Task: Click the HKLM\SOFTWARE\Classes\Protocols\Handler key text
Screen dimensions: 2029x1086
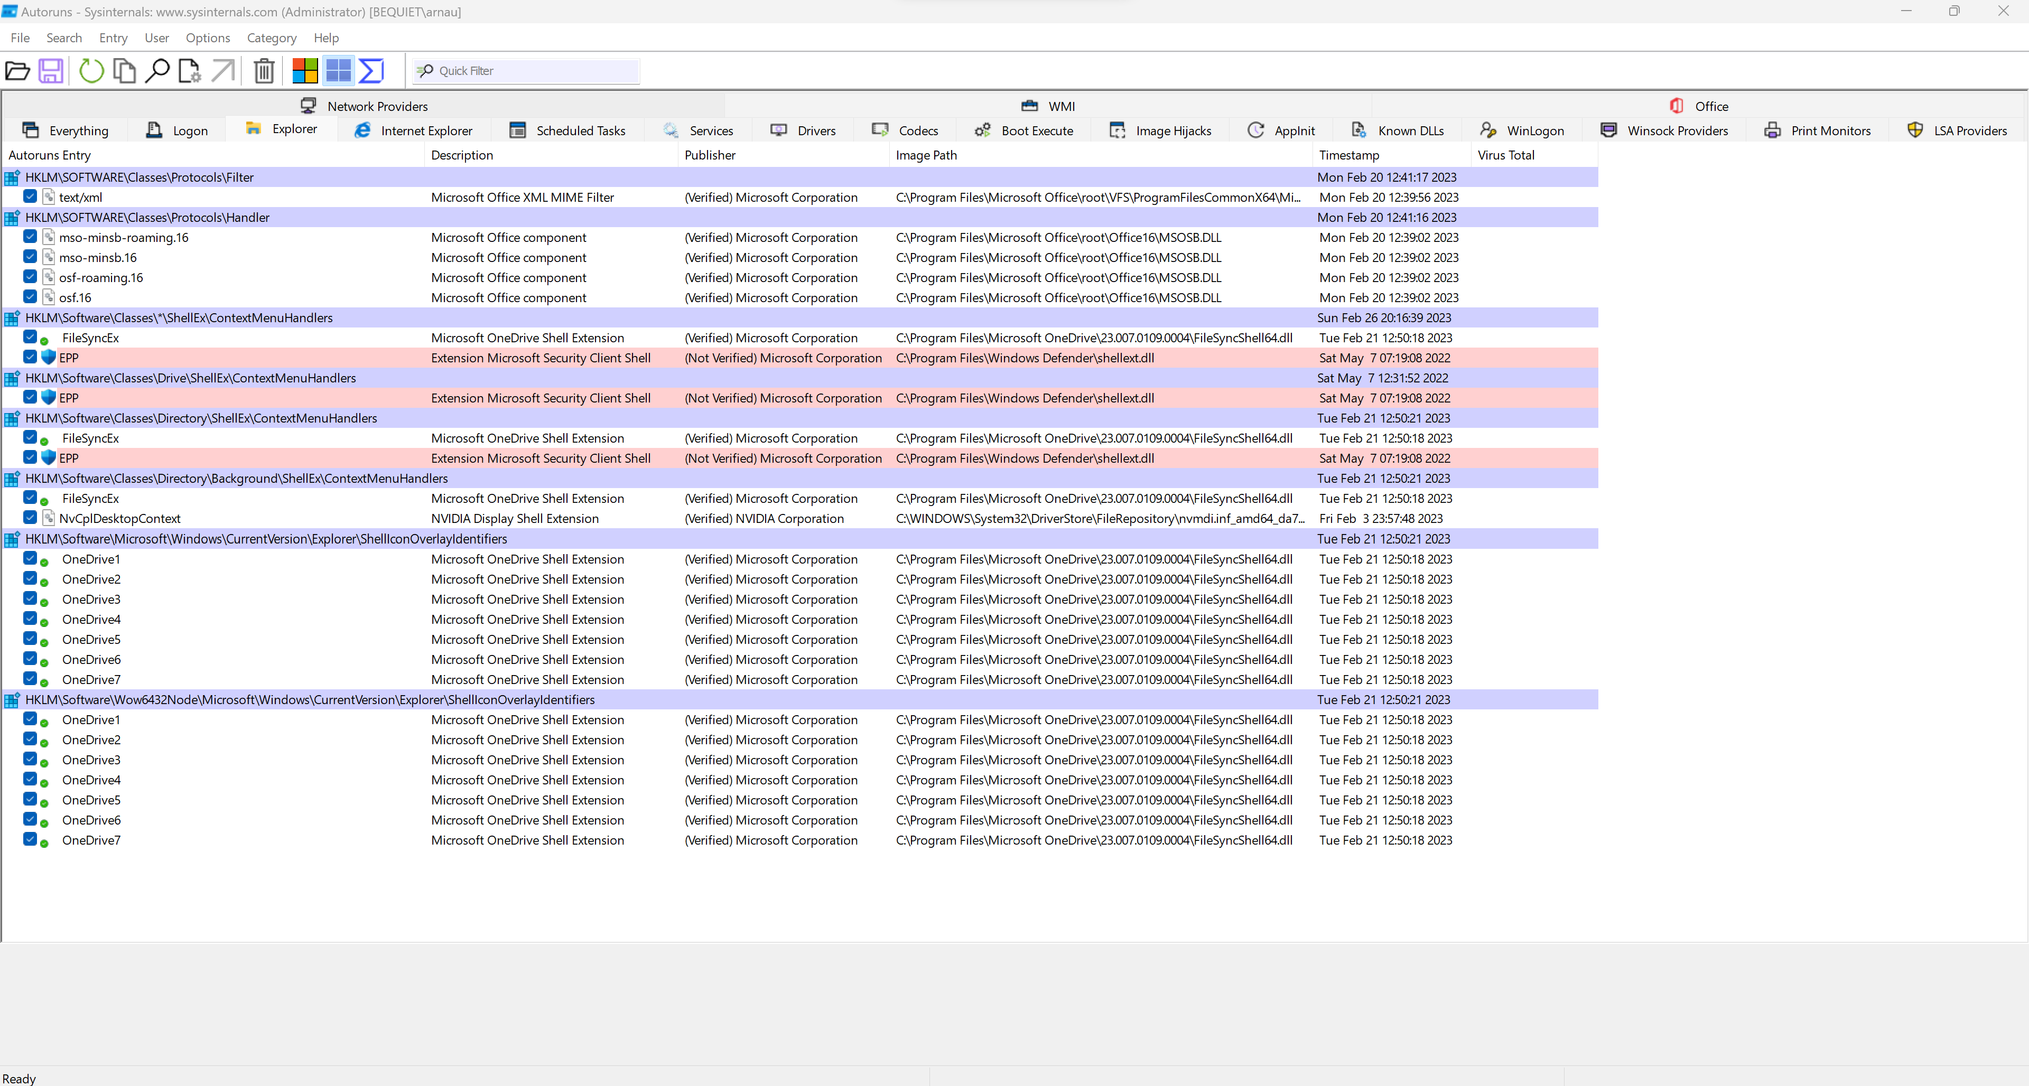Action: click(x=147, y=217)
